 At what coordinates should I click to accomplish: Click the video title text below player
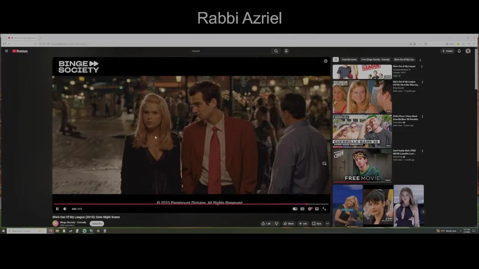86,217
